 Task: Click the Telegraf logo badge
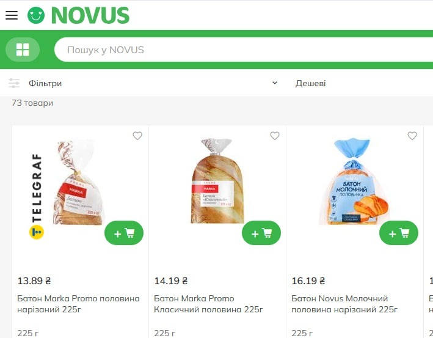click(x=37, y=196)
